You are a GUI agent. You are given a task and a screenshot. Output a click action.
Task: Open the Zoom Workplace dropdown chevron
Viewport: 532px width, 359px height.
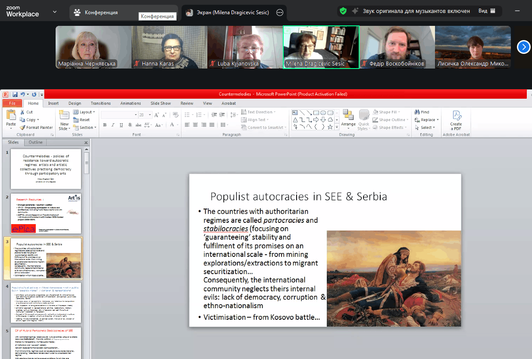click(x=55, y=12)
